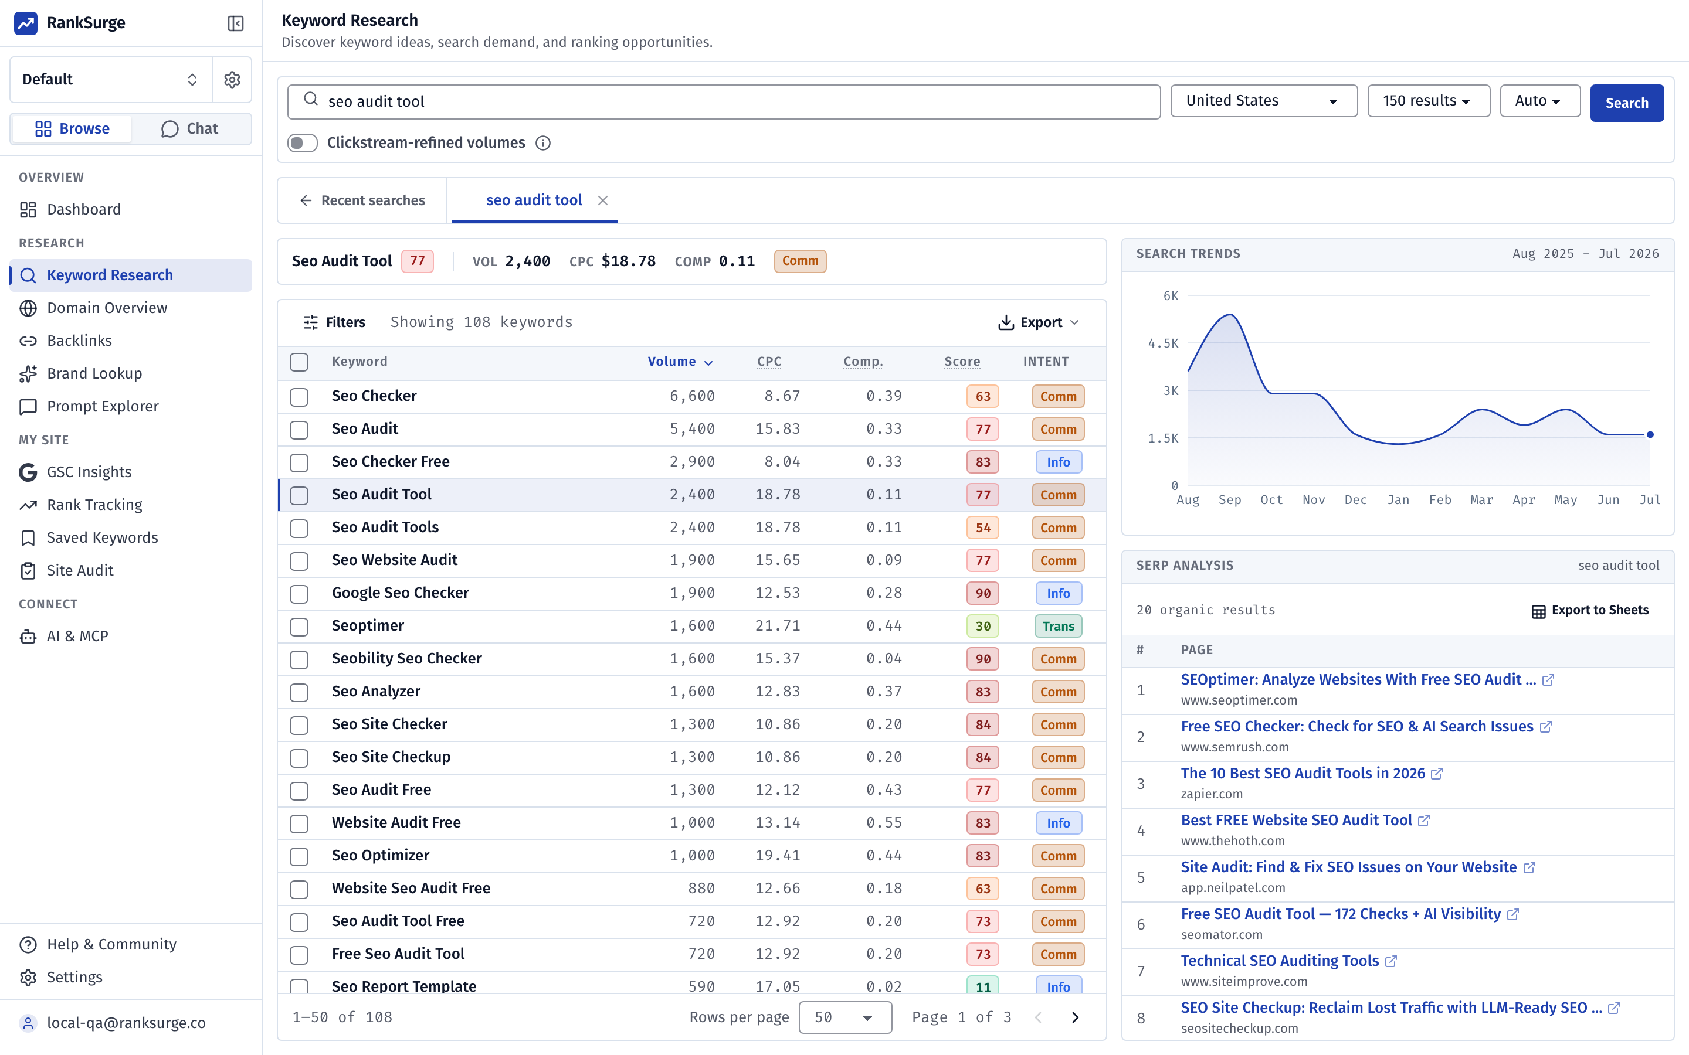The image size is (1689, 1055).
Task: Open Rows per page 50 dropdown
Action: (x=845, y=1017)
